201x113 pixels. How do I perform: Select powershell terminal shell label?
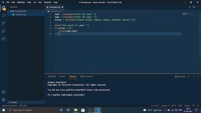[180, 77]
